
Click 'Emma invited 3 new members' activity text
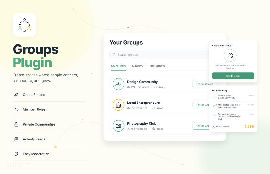(x=229, y=116)
